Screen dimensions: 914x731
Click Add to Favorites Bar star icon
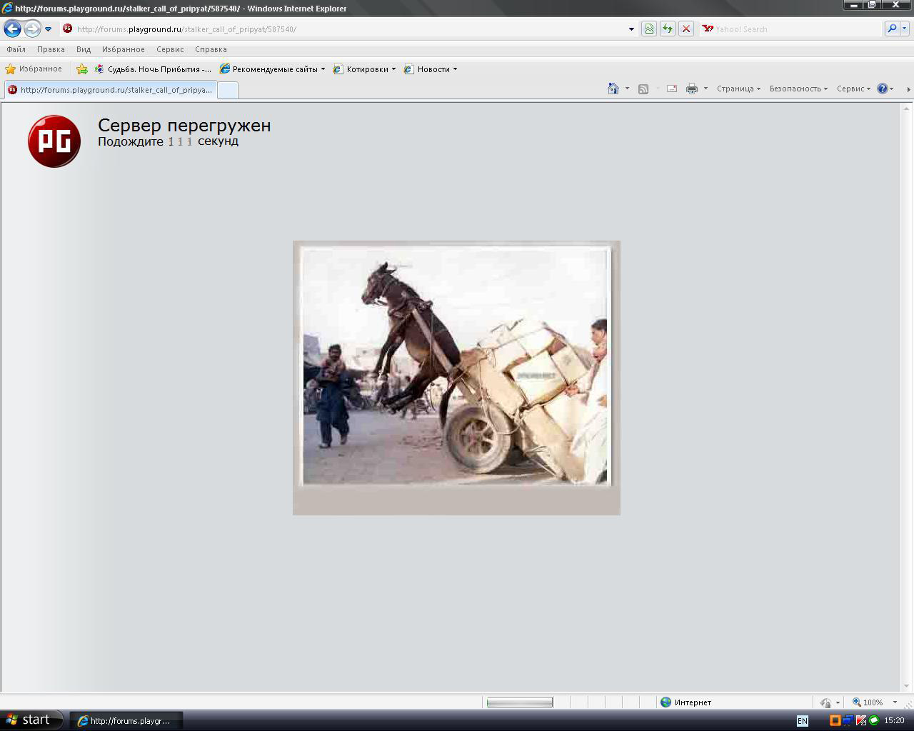point(82,69)
